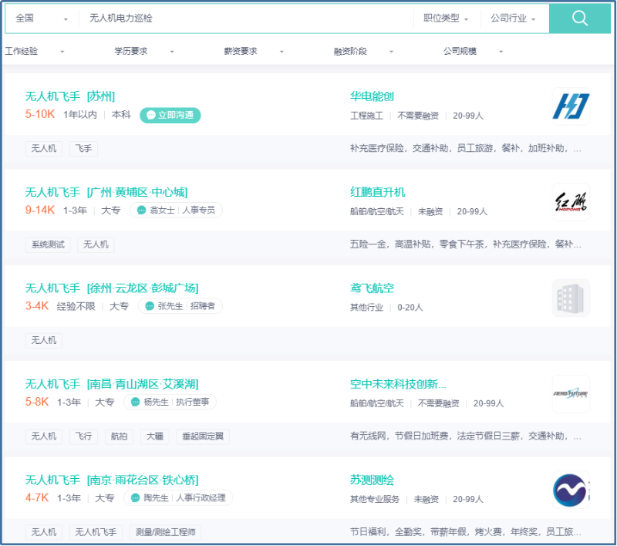Image resolution: width=617 pixels, height=546 pixels.
Task: Click the 系统测试 tag
Action: [48, 244]
